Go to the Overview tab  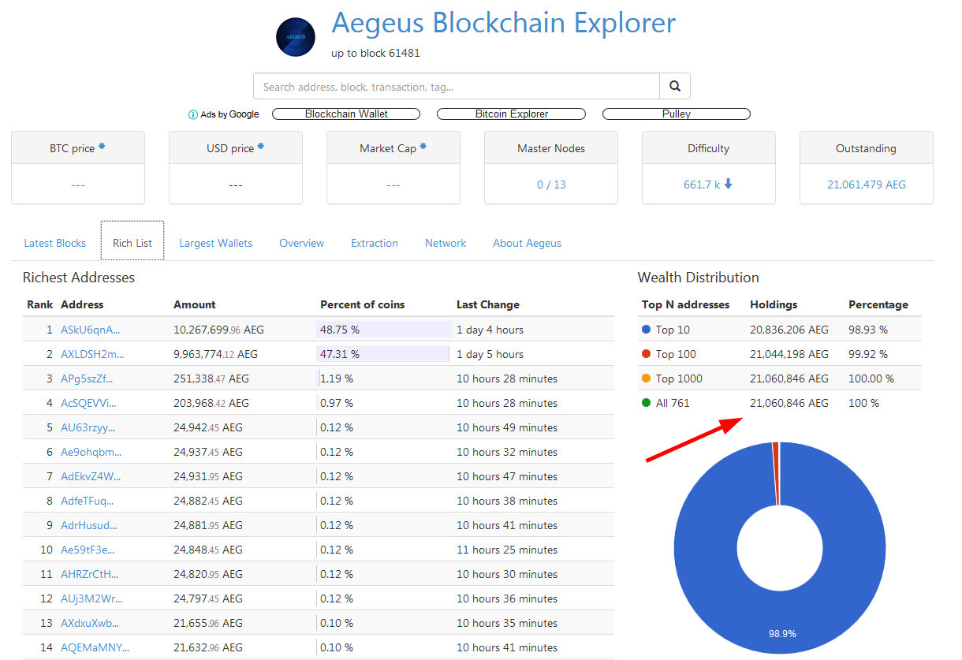[x=301, y=243]
